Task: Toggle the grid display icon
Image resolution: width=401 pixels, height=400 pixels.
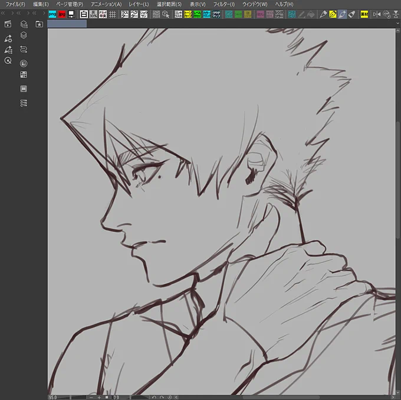Action: (x=112, y=14)
